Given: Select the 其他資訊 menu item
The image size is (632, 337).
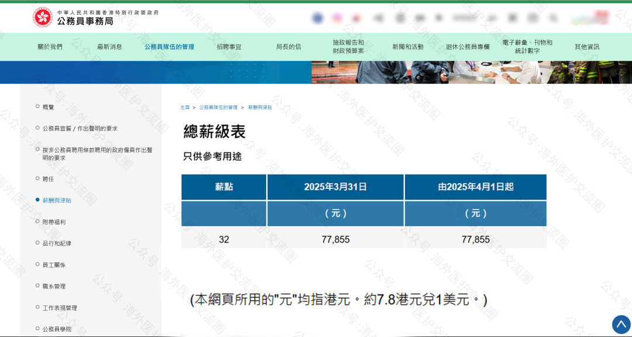Looking at the screenshot, I should [x=587, y=47].
